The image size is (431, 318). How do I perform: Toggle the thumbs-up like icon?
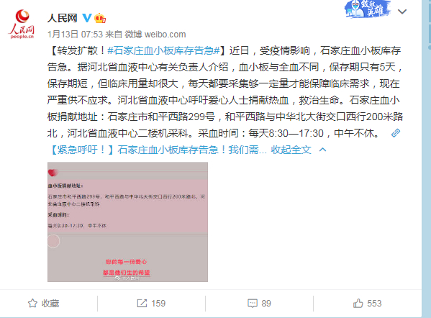pos(358,303)
